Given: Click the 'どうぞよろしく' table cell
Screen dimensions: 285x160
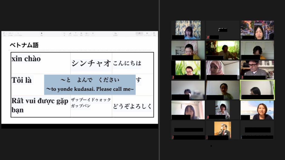Looking at the screenshot, I should pyautogui.click(x=132, y=106).
